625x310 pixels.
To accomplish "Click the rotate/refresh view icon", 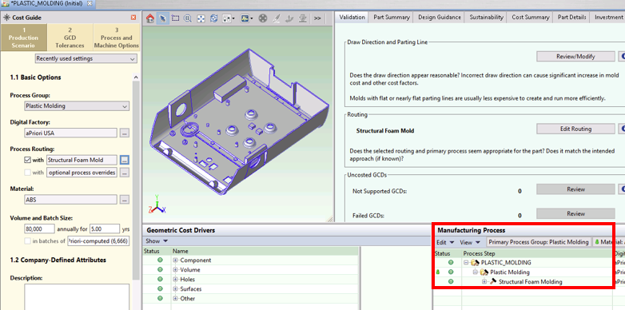I will (213, 18).
